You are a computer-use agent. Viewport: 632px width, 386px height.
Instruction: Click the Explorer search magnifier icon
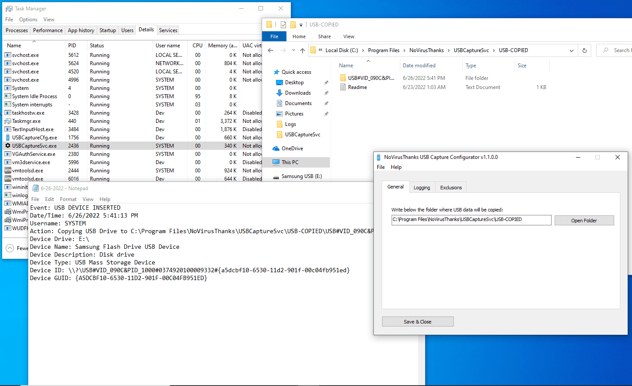click(x=605, y=50)
